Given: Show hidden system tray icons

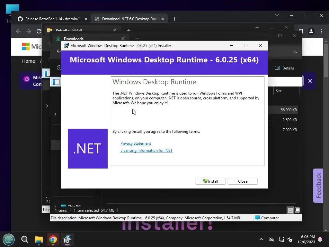Looking at the screenshot, I should (261, 239).
